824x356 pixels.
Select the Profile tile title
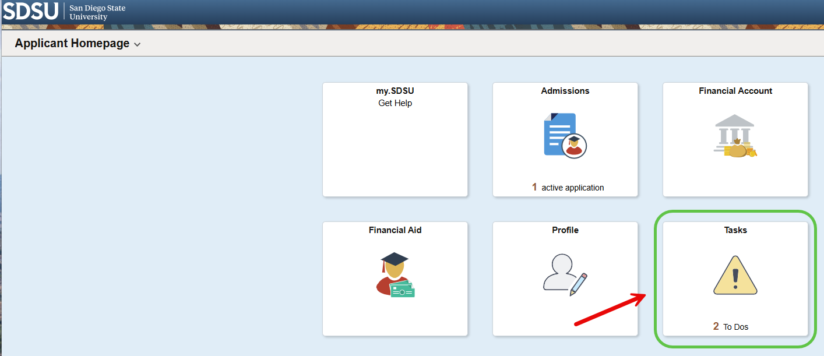click(x=565, y=230)
